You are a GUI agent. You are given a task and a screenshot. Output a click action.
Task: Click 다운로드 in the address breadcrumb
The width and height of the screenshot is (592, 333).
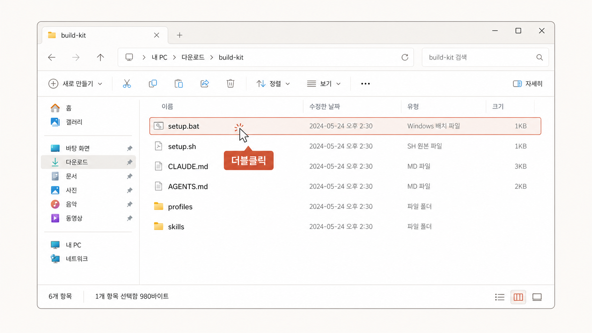pyautogui.click(x=193, y=57)
